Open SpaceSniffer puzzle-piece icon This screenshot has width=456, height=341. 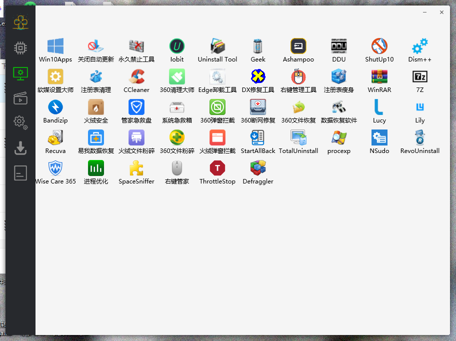(136, 168)
